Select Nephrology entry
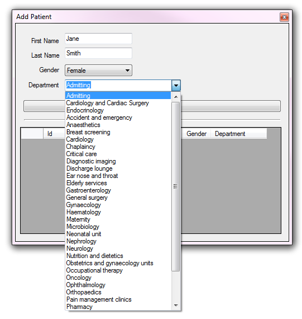Viewport: 302px width, 319px height. pyautogui.click(x=118, y=241)
